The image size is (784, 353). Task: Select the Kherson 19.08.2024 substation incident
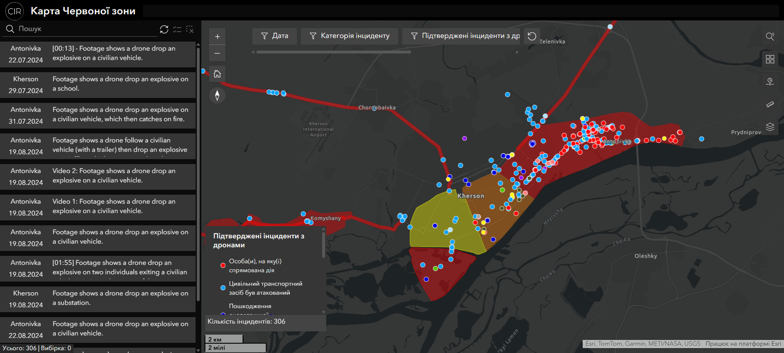coord(98,299)
